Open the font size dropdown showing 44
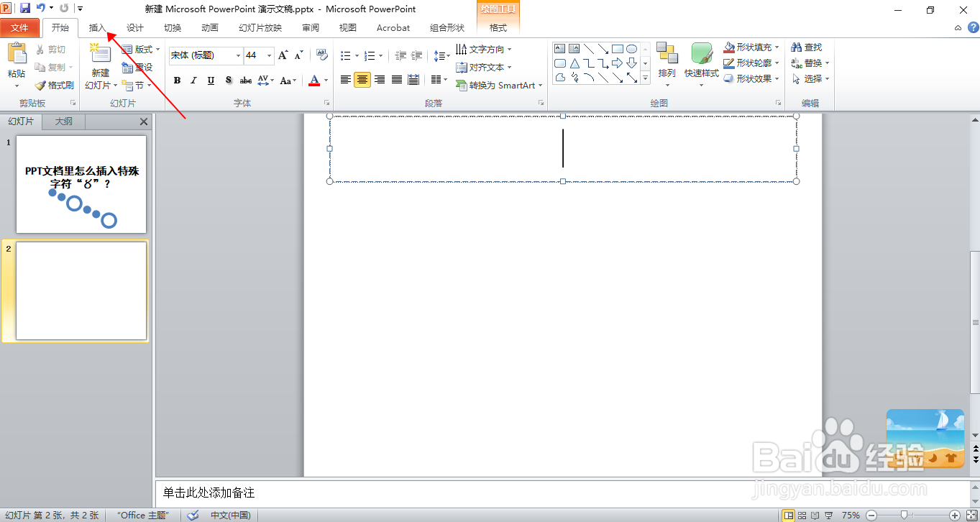Screen dimensions: 980x522 point(270,55)
